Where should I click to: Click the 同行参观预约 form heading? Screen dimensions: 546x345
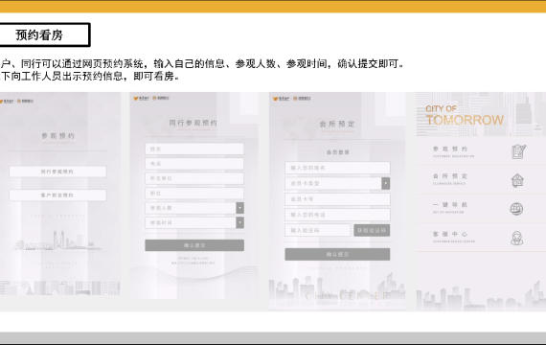193,123
